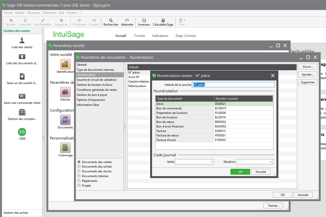Select Options d'impression item
This screenshot has height=217, width=326.
coord(91,100)
